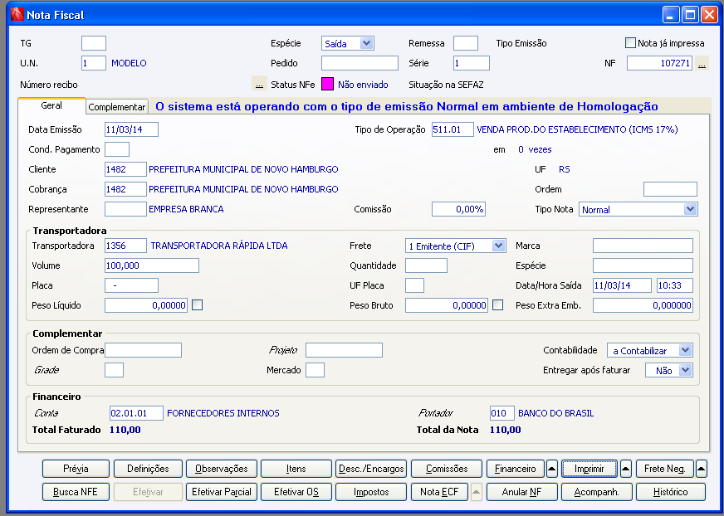
Task: Click the Anular NF button
Action: pyautogui.click(x=521, y=492)
